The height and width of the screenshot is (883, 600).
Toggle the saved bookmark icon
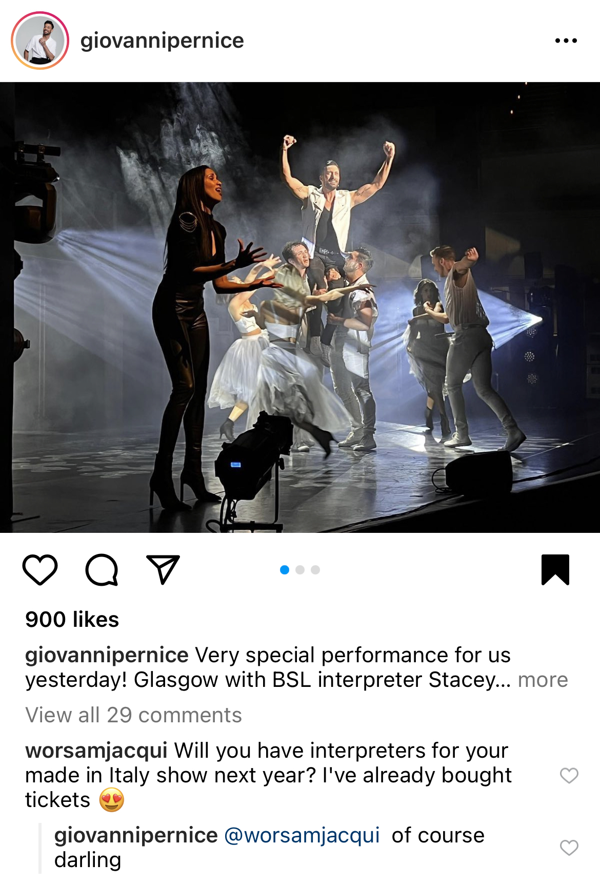(x=555, y=570)
